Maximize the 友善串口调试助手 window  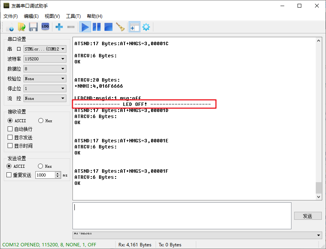299,6
